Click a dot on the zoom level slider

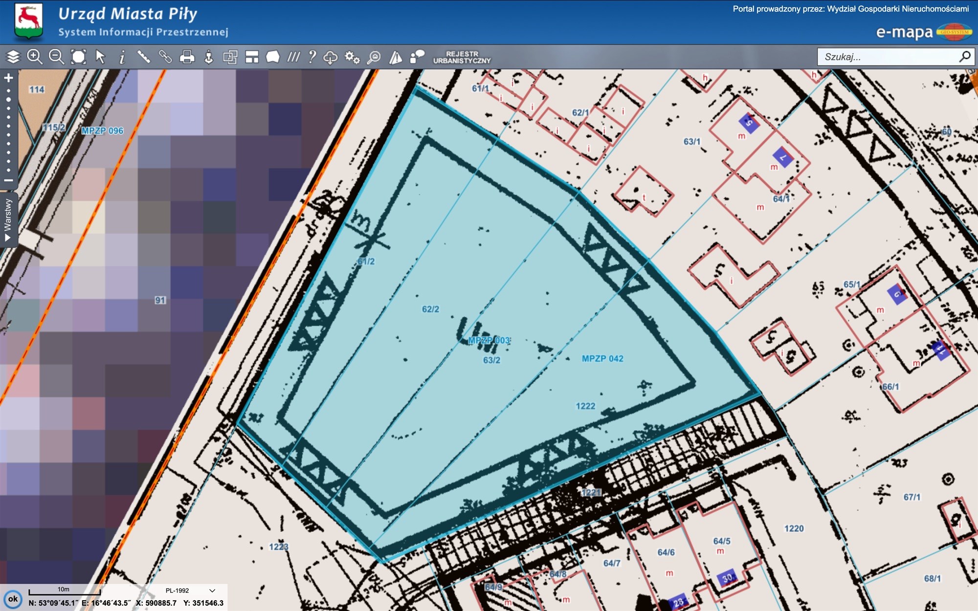8,126
